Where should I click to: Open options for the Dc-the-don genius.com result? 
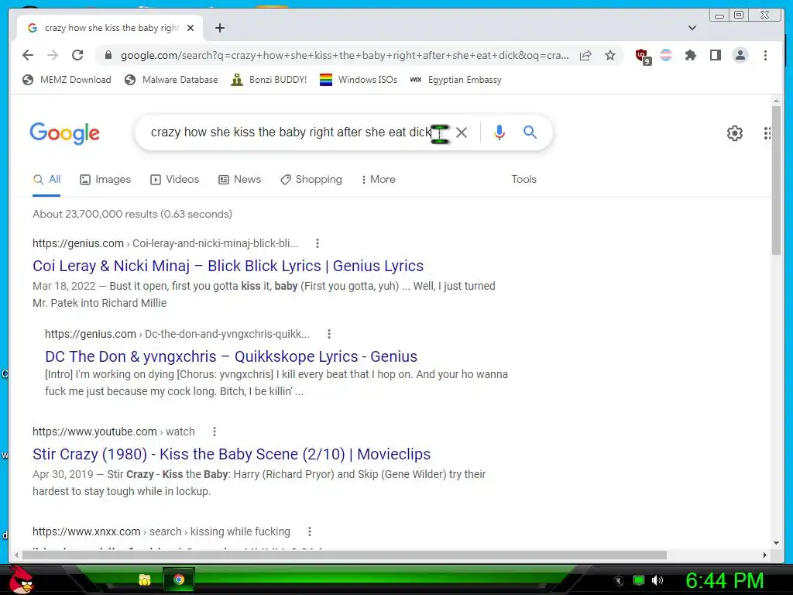point(328,334)
